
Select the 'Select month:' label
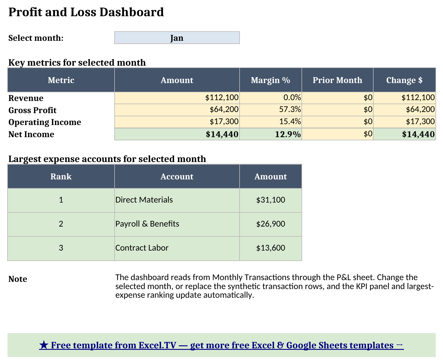tap(36, 38)
